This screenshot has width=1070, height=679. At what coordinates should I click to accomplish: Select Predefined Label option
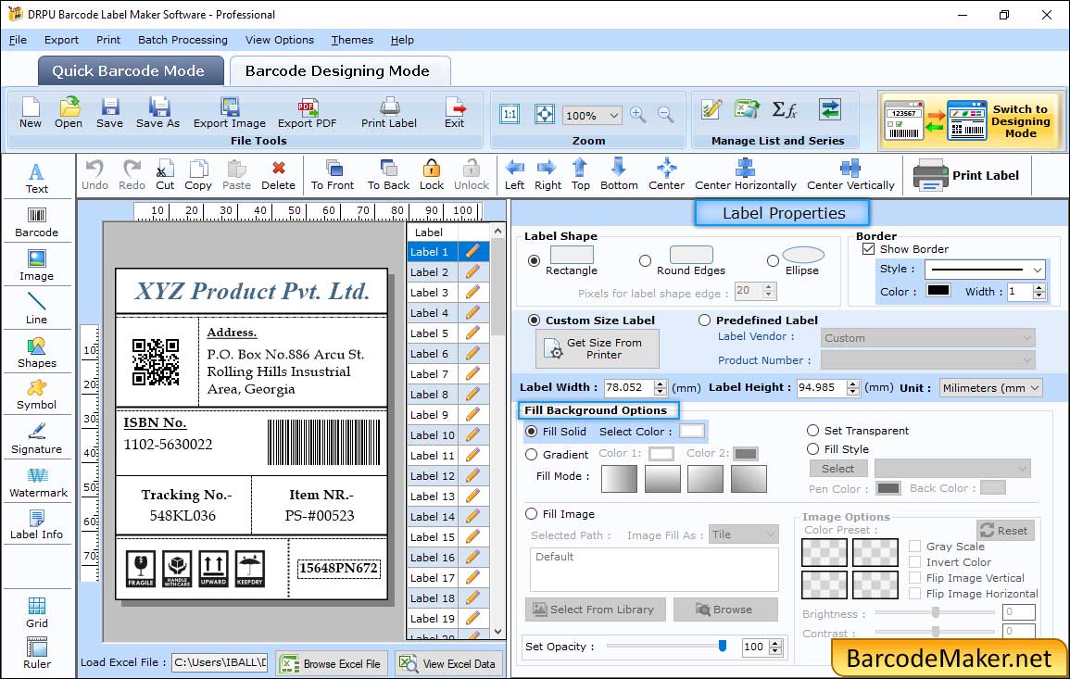click(x=704, y=321)
